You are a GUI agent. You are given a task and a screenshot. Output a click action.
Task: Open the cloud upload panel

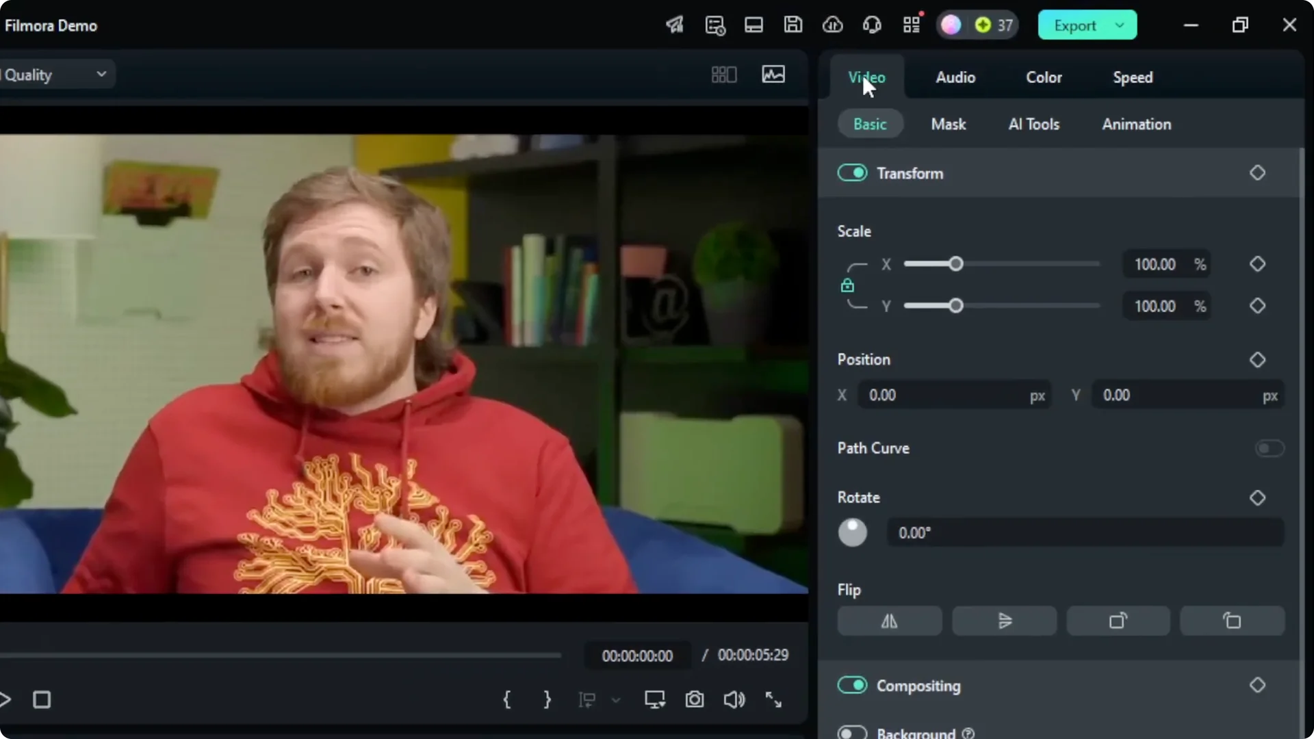pyautogui.click(x=833, y=25)
